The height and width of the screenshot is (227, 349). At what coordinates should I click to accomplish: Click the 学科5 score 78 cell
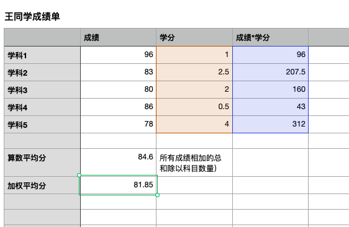[x=118, y=124]
